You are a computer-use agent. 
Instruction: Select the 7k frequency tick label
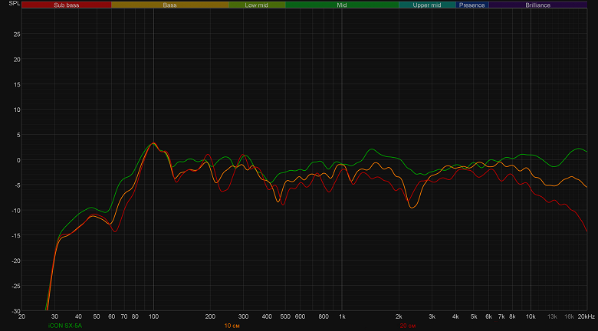coord(501,316)
